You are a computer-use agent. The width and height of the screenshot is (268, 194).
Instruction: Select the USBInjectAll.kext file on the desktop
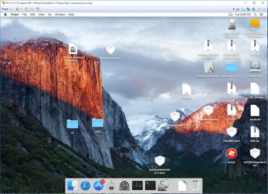(110, 49)
